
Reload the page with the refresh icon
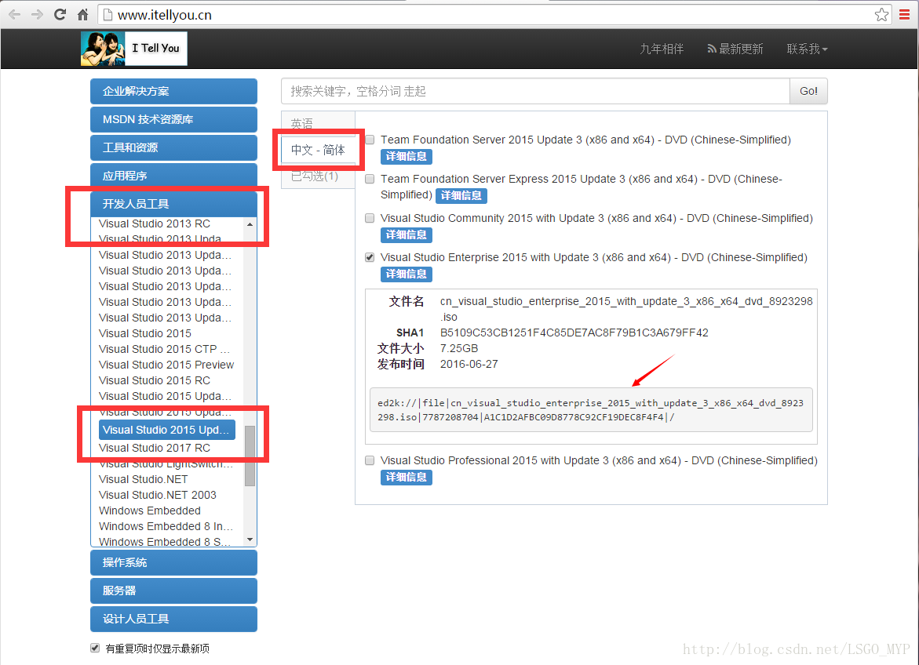pyautogui.click(x=60, y=15)
